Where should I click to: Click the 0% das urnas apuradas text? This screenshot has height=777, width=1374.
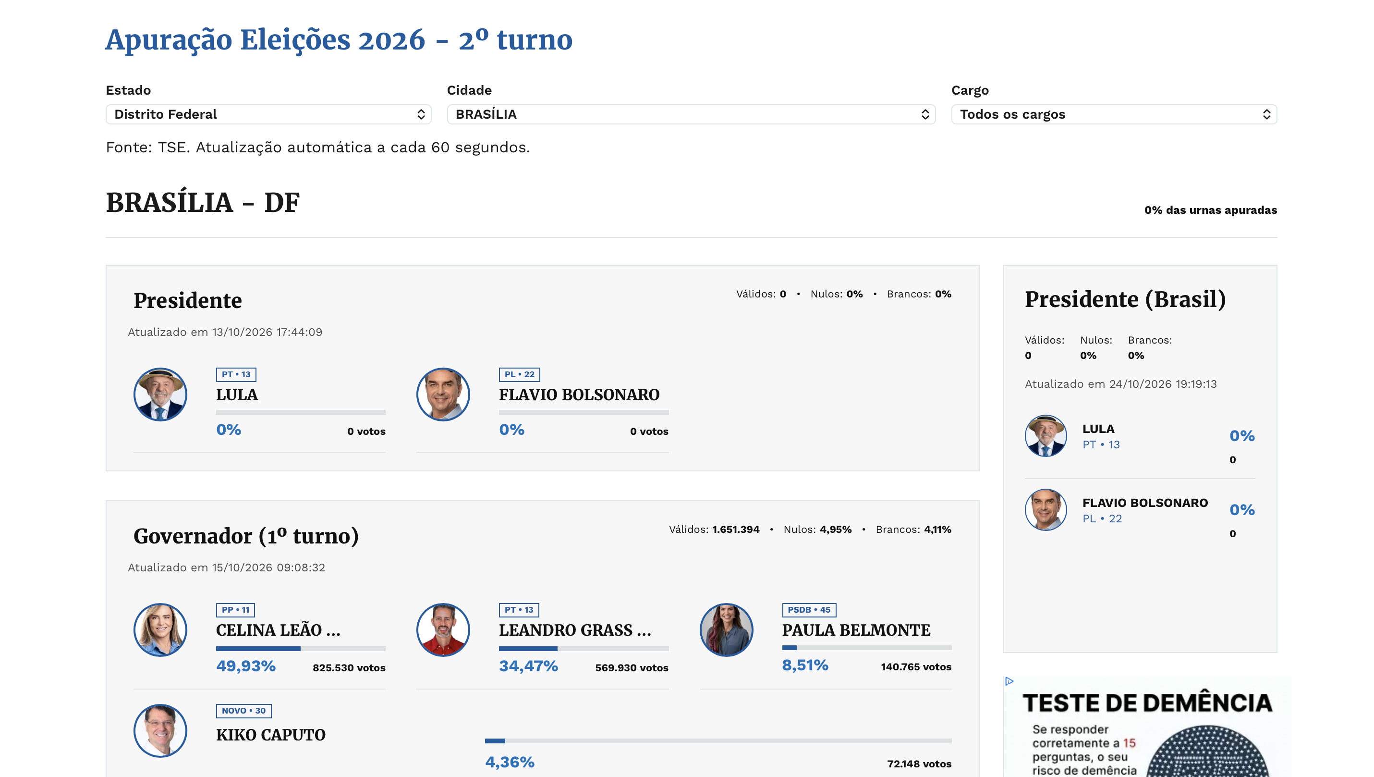pos(1210,210)
